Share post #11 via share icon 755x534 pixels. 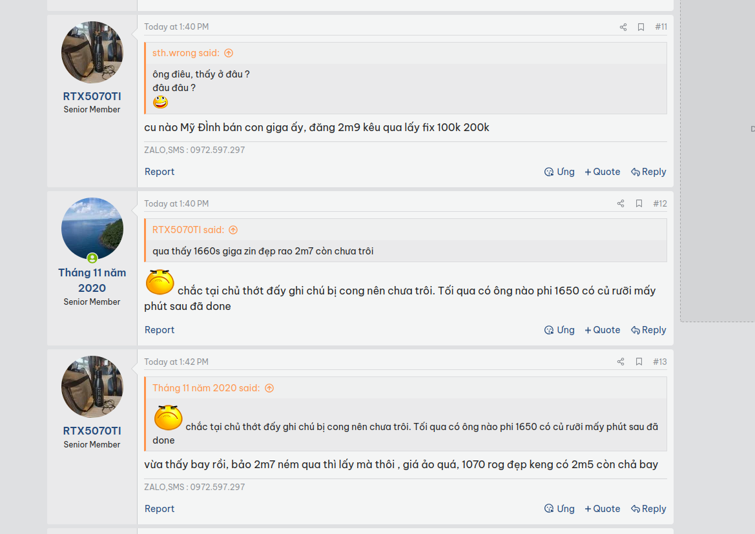point(623,27)
